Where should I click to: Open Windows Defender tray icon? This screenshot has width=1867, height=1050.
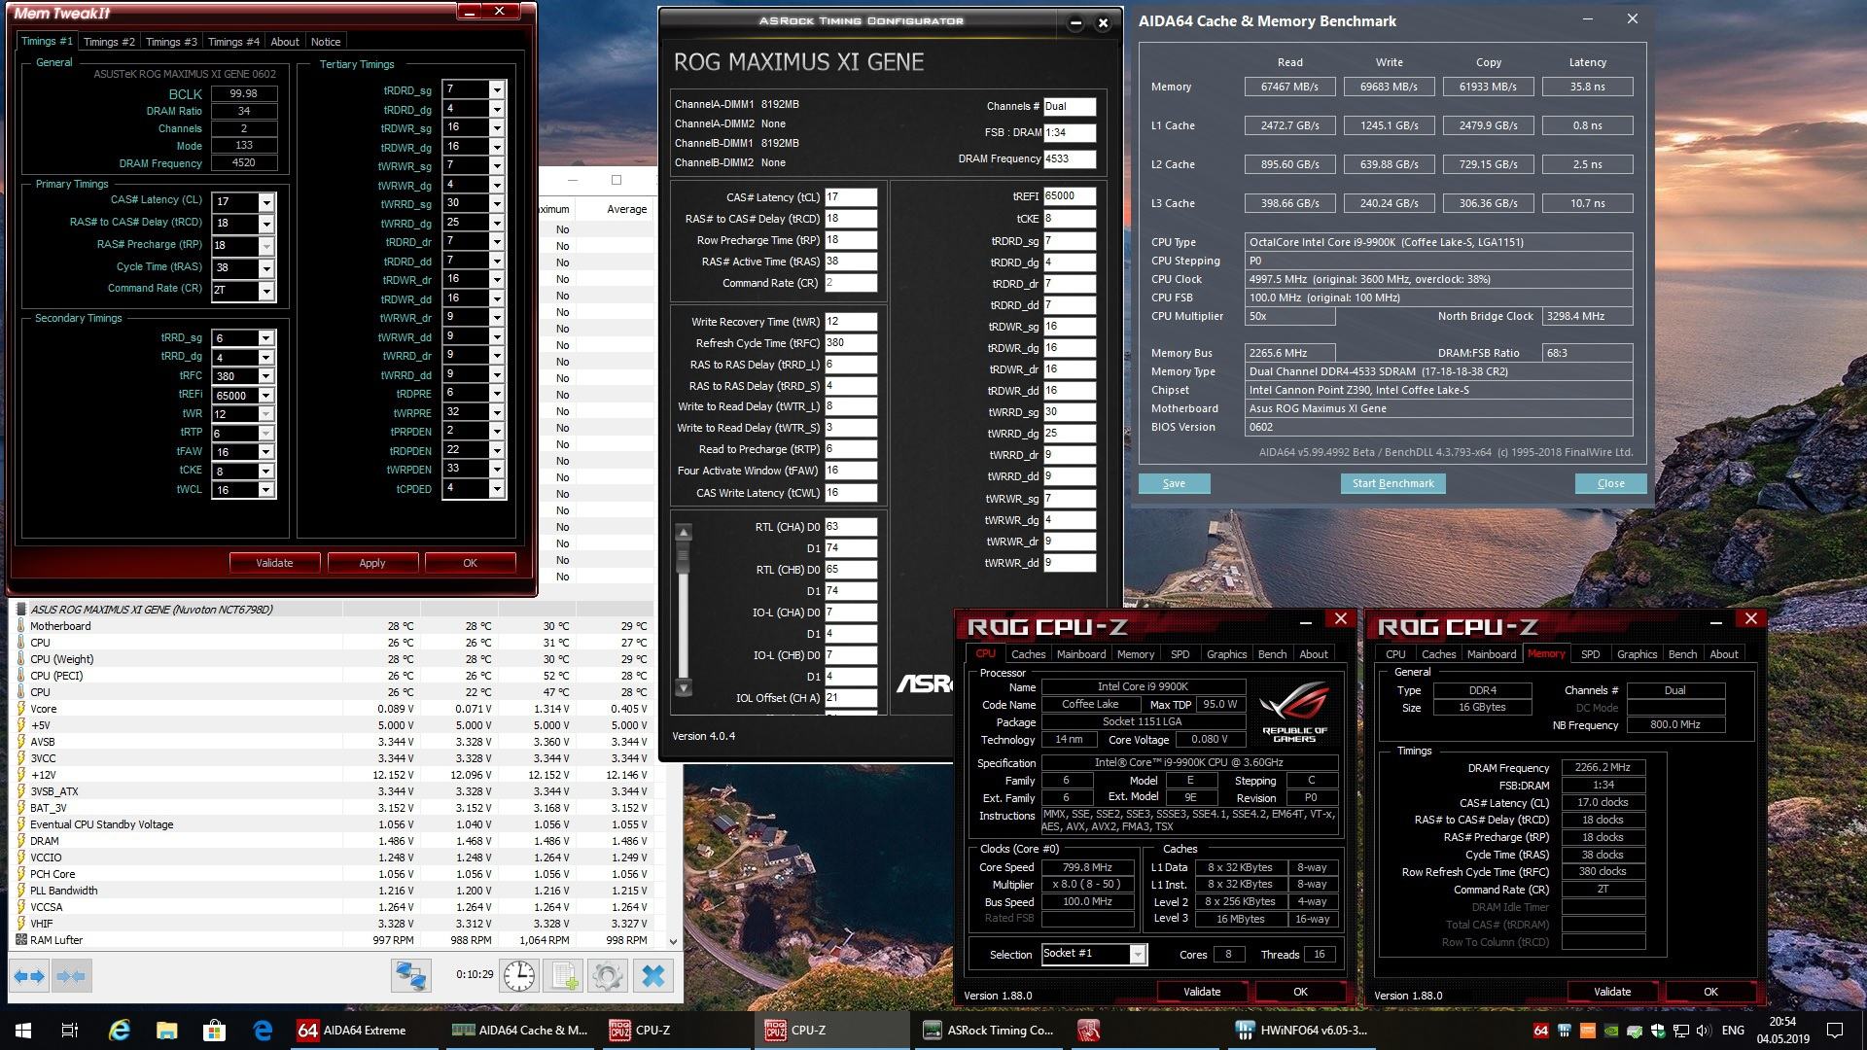[1658, 1031]
